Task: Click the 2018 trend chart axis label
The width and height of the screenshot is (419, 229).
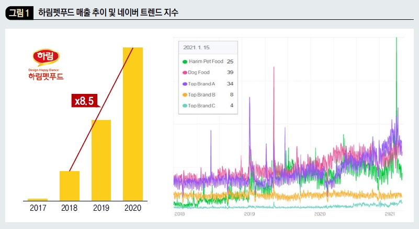Action: pyautogui.click(x=179, y=214)
